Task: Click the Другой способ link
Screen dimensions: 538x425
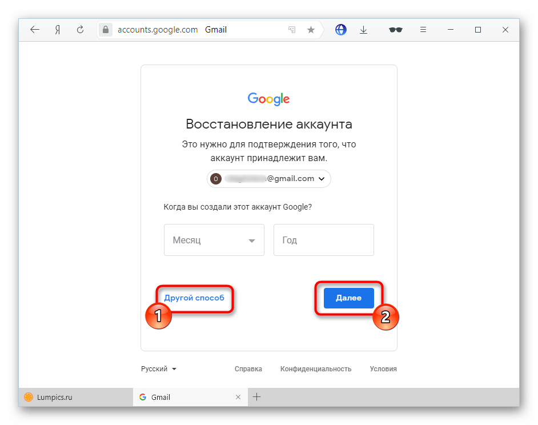Action: (194, 298)
